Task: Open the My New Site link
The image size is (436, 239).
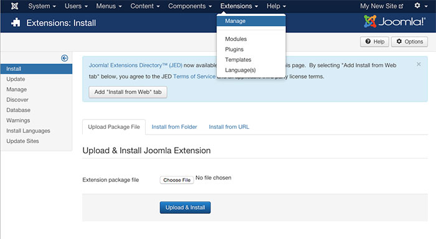Action: 381,6
